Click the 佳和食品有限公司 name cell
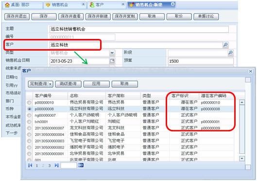This screenshot has height=181, width=257. [x=86, y=134]
